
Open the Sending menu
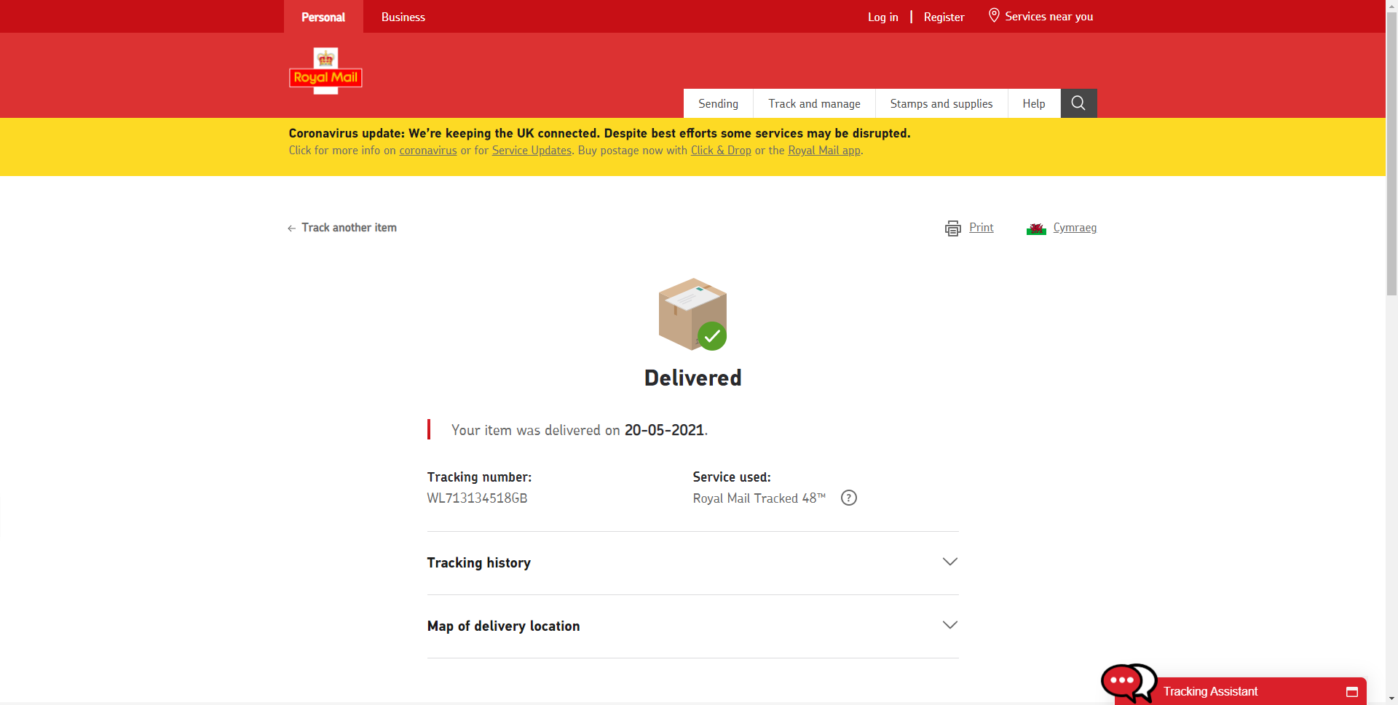coord(718,104)
